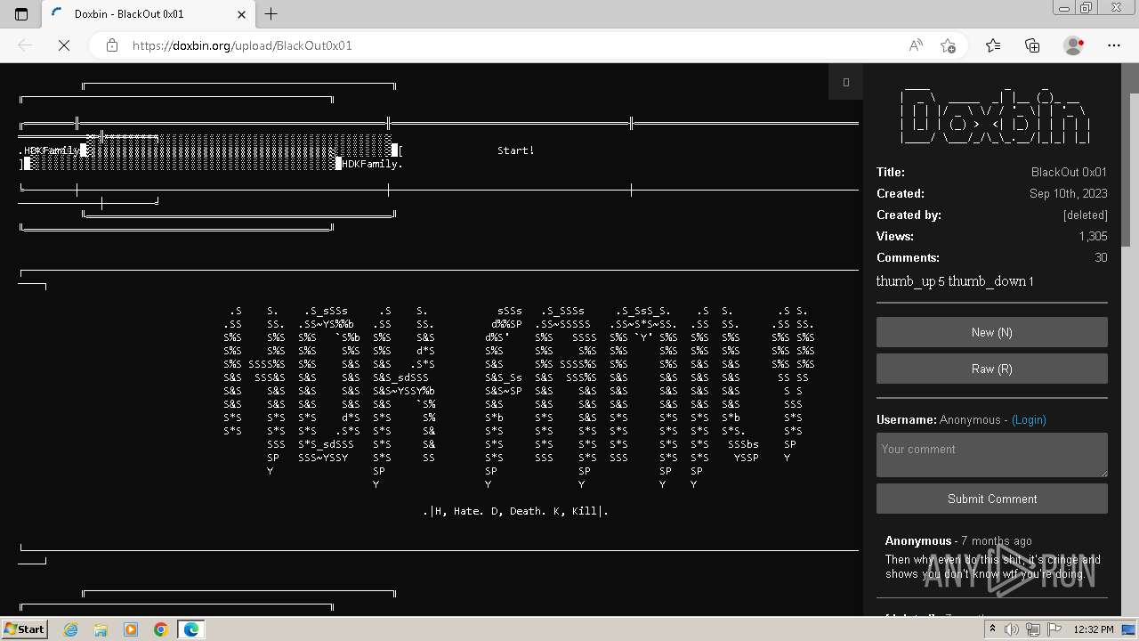Open the network status tray icon

click(x=1033, y=629)
